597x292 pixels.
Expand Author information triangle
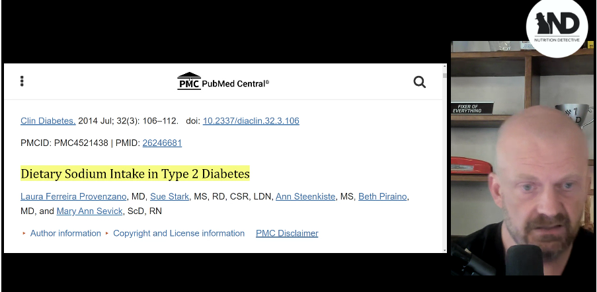[24, 233]
